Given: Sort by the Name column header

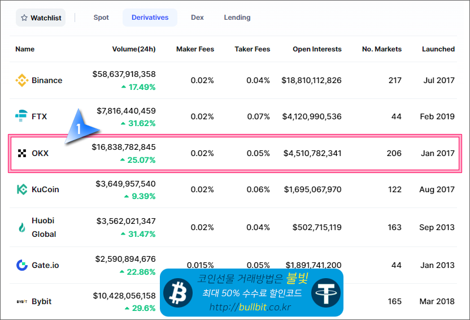Looking at the screenshot, I should (x=25, y=49).
